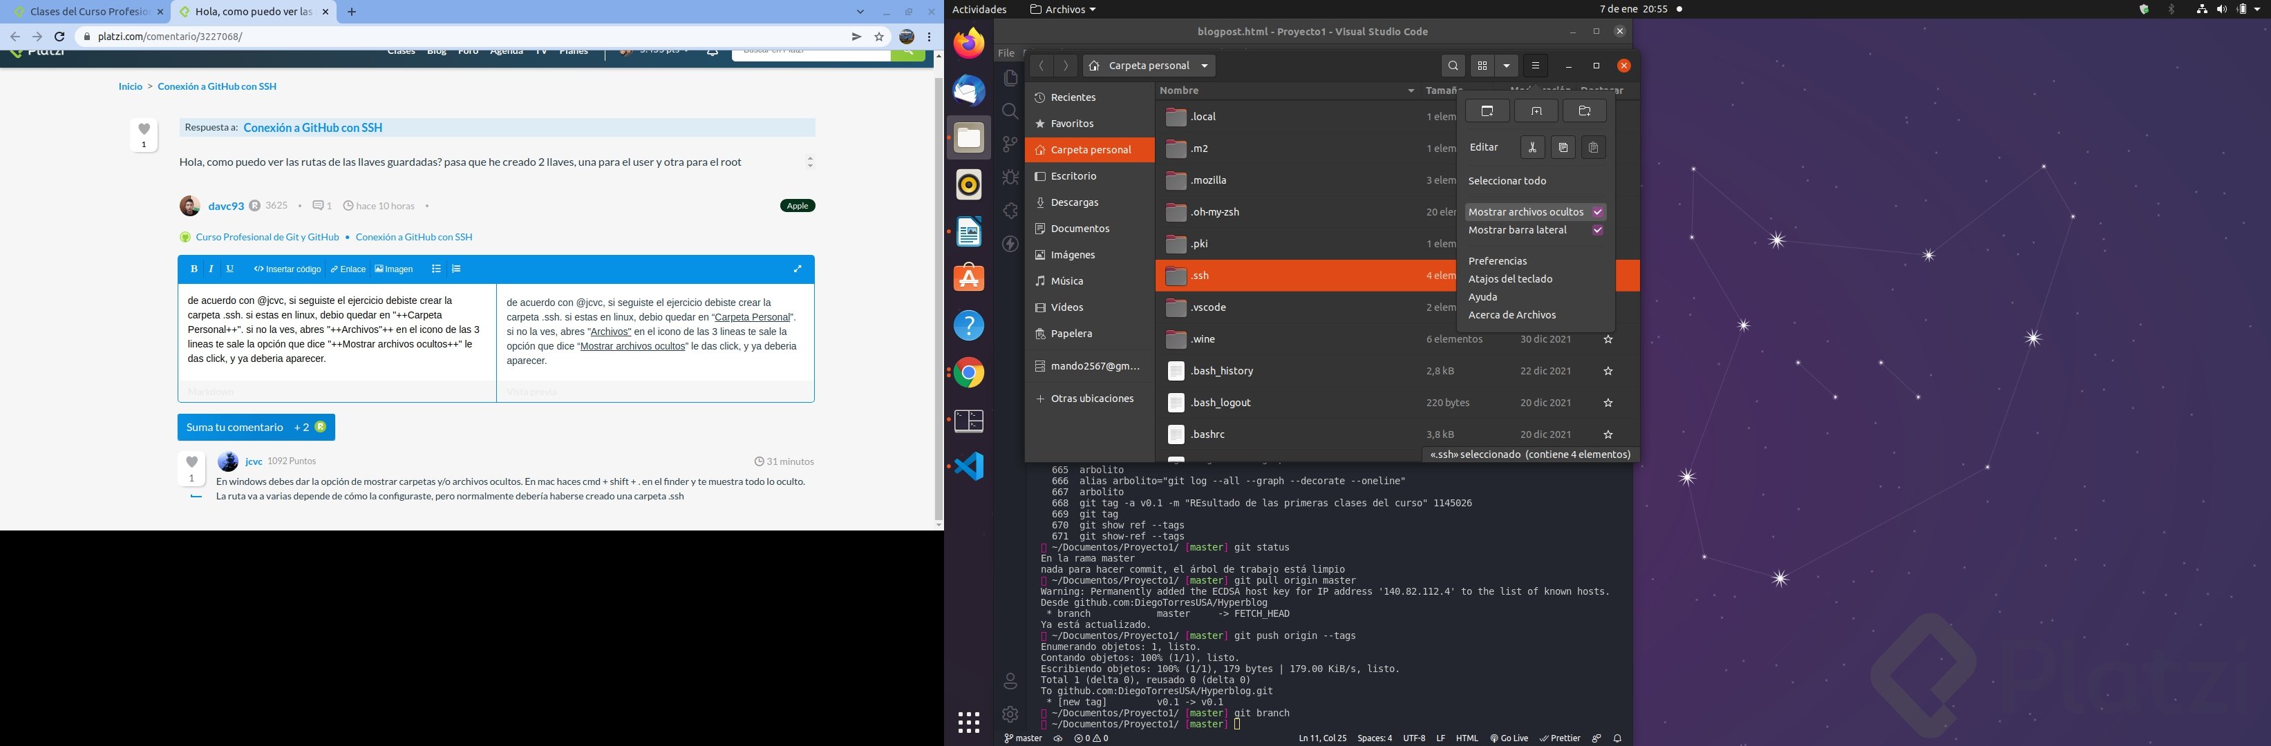
Task: Apply italic formatting in comment editor
Action: (x=211, y=269)
